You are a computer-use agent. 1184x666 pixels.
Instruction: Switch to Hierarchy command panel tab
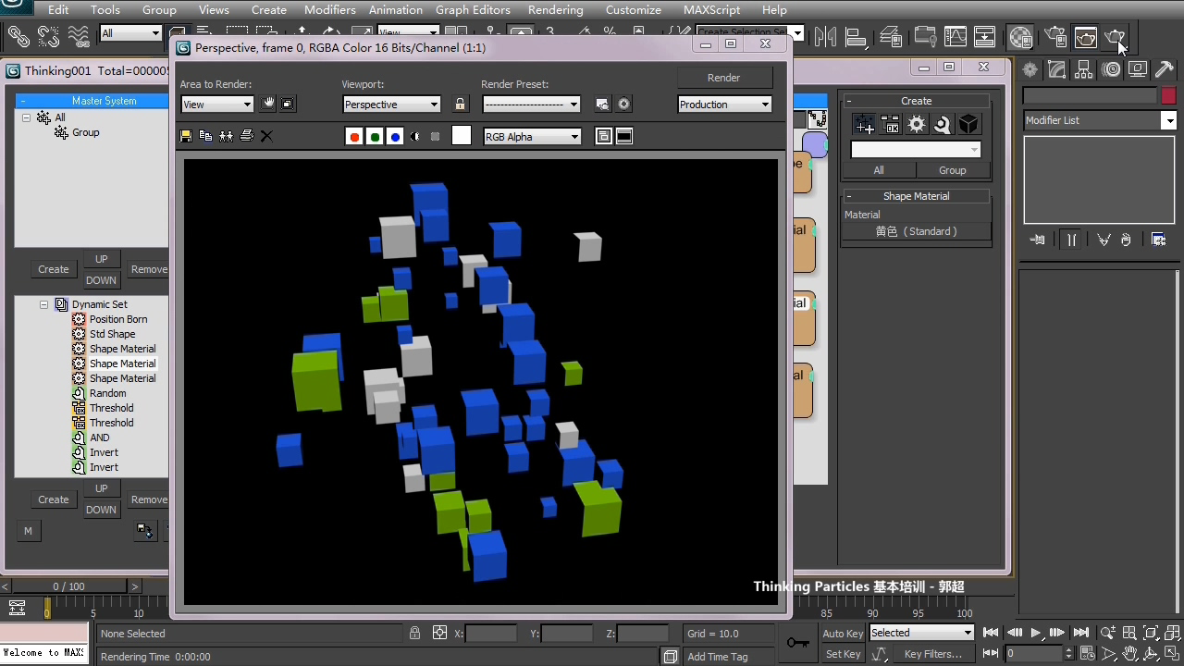tap(1084, 70)
